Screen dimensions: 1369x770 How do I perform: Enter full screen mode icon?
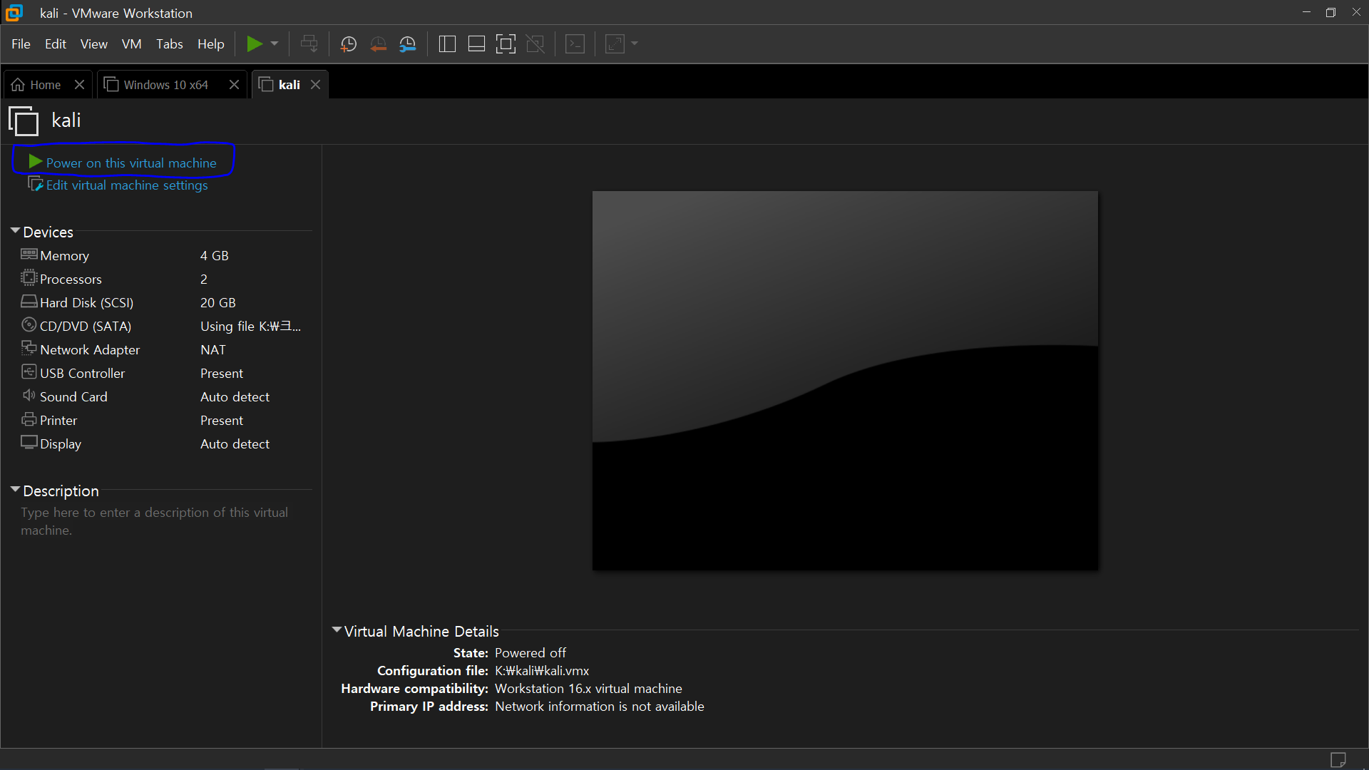(506, 44)
